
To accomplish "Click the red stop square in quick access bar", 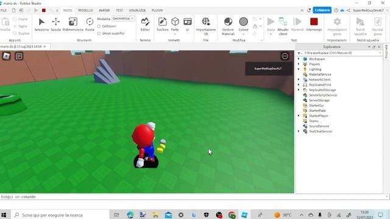I will [44, 10].
